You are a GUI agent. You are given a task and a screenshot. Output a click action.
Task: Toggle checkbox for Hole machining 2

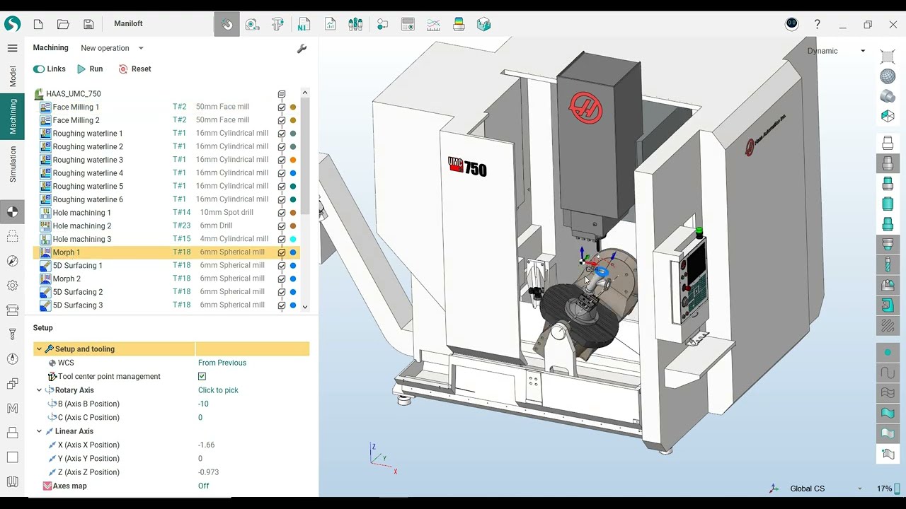[x=282, y=226]
